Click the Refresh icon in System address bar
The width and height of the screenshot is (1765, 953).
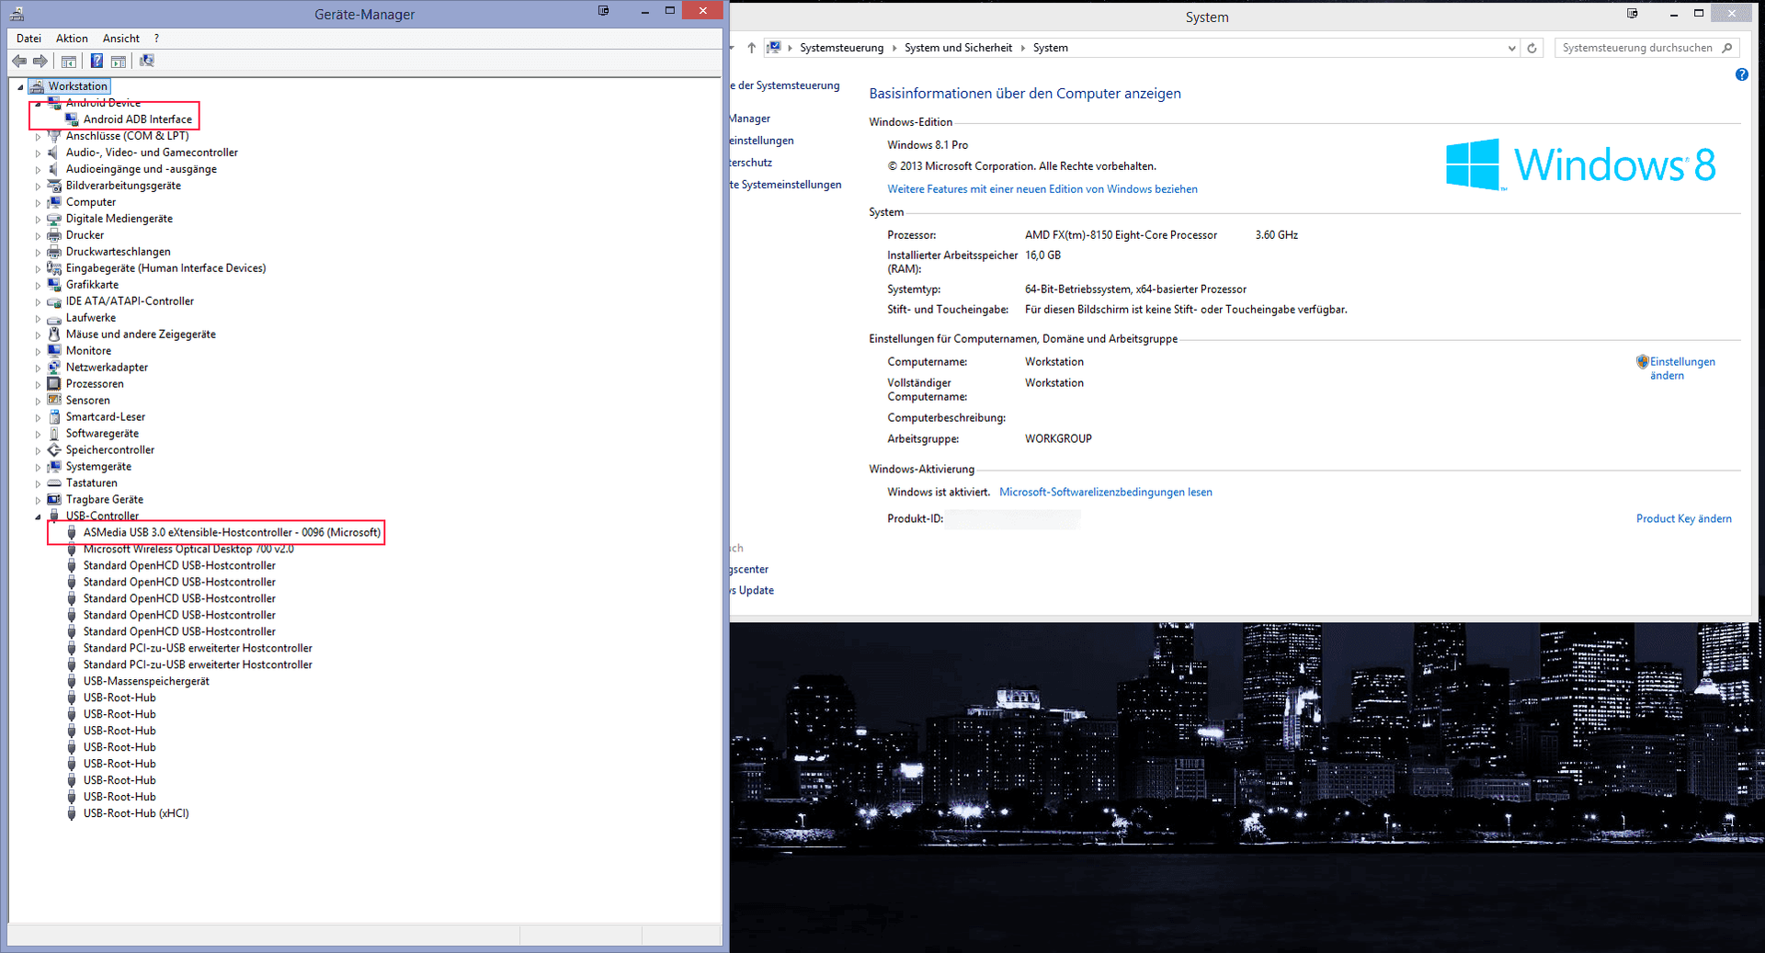pos(1532,48)
